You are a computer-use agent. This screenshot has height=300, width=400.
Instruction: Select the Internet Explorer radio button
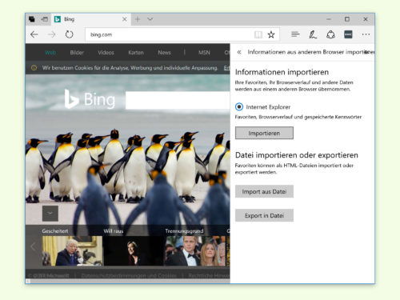(x=239, y=107)
